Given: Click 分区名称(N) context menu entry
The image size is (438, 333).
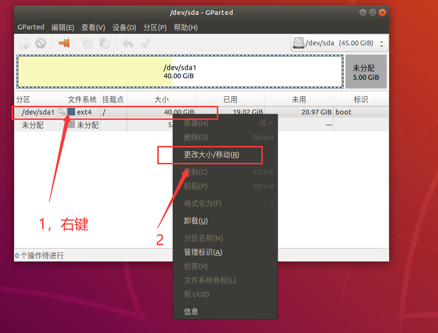Looking at the screenshot, I should (226, 238).
